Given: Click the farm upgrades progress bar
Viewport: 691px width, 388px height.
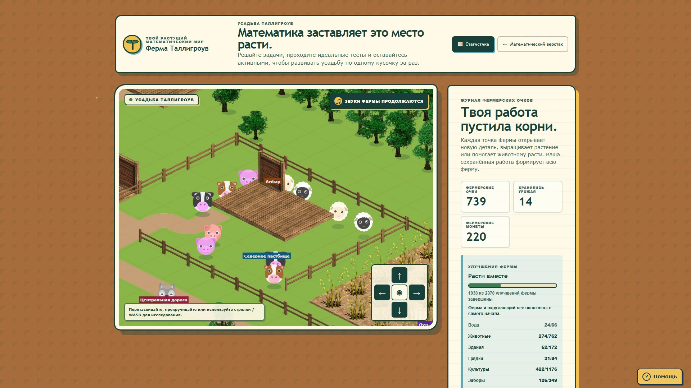Looking at the screenshot, I should coord(512,286).
